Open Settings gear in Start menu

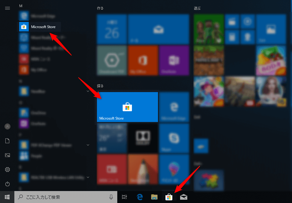7,170
